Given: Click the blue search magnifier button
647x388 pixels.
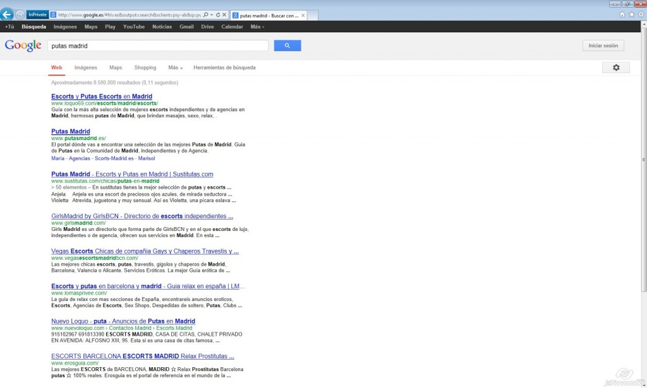Looking at the screenshot, I should tap(287, 45).
